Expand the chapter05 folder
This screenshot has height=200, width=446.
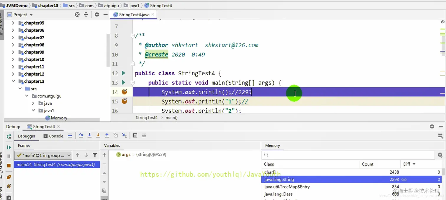pyautogui.click(x=13, y=23)
